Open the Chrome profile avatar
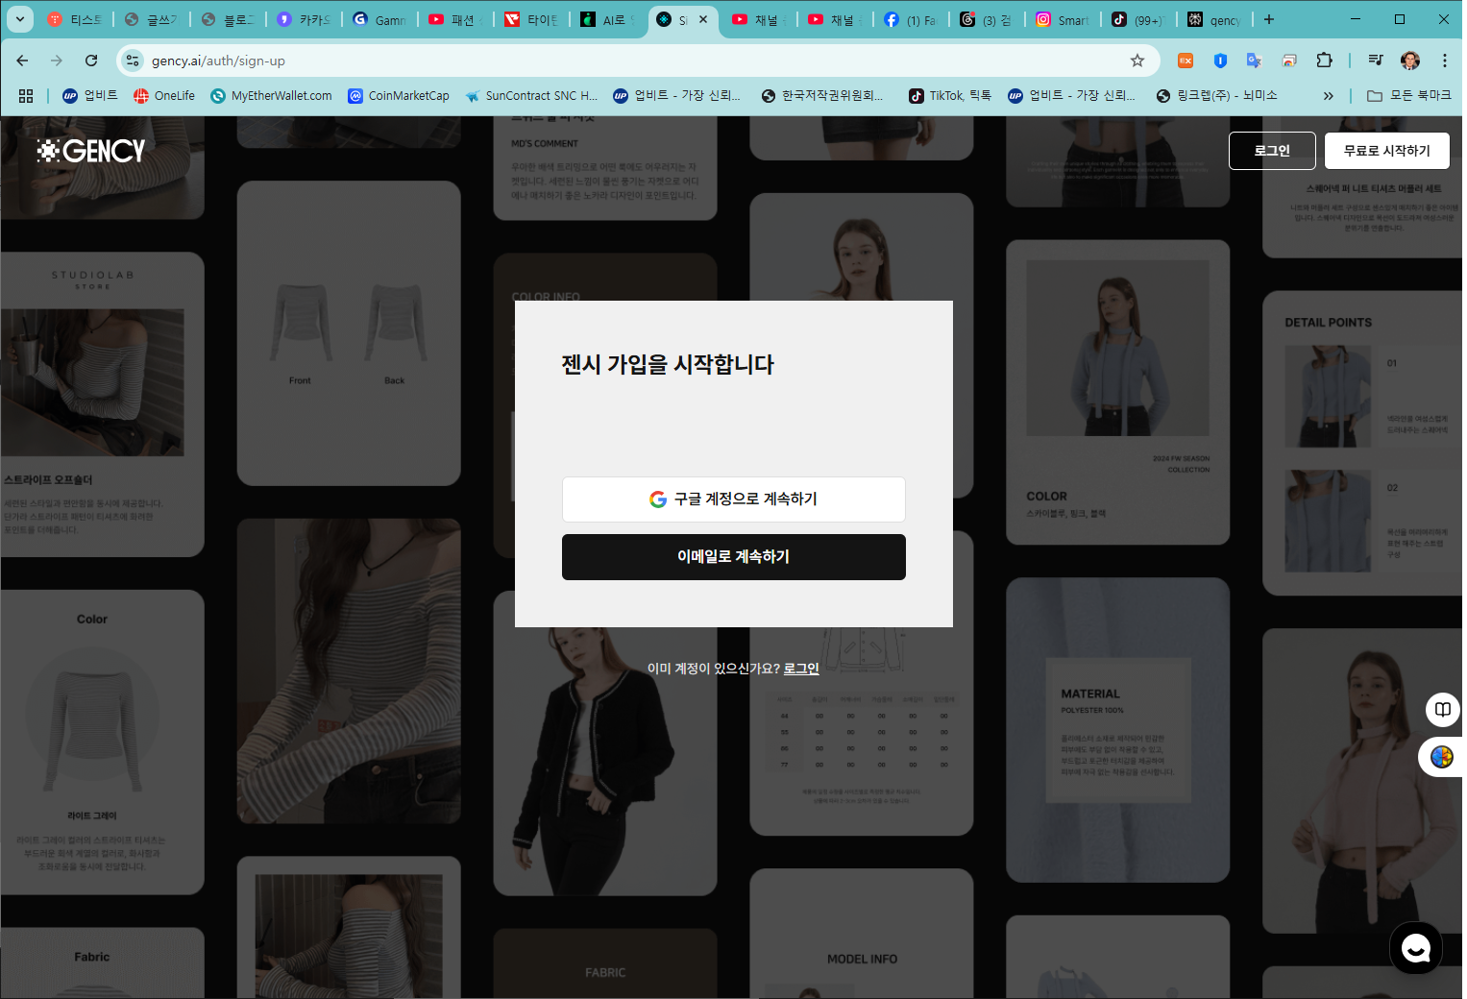The image size is (1467, 999). (1410, 61)
